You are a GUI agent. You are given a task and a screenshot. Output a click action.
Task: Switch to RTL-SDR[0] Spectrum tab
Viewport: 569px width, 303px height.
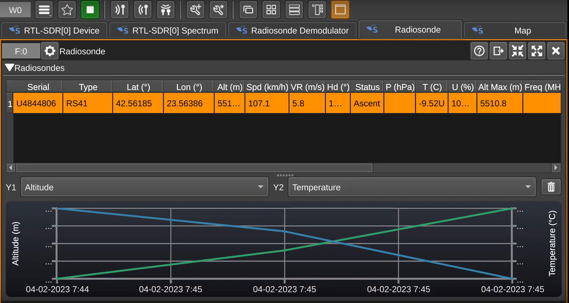click(168, 30)
